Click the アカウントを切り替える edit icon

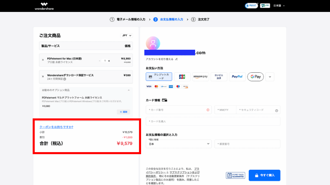point(177,59)
